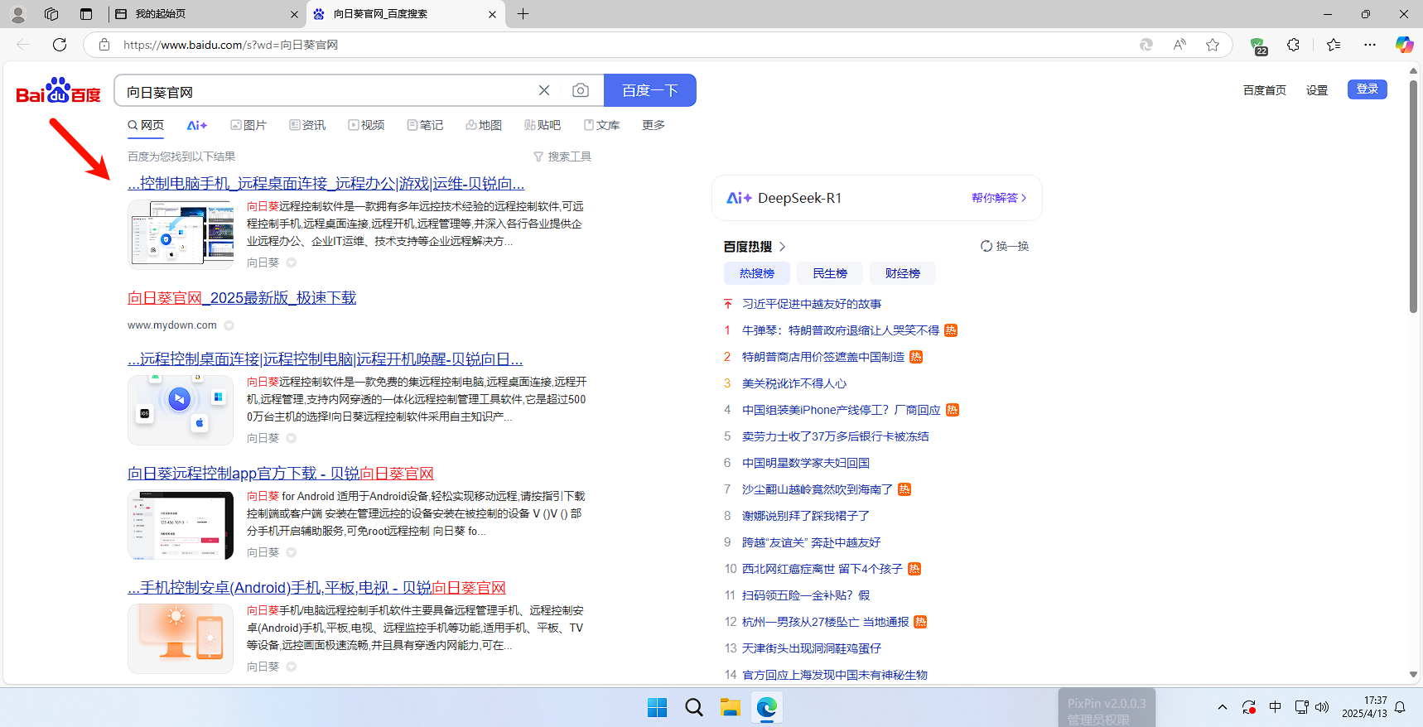Screen dimensions: 1423x727
Task: Select the 视频 search category
Action: [x=366, y=125]
